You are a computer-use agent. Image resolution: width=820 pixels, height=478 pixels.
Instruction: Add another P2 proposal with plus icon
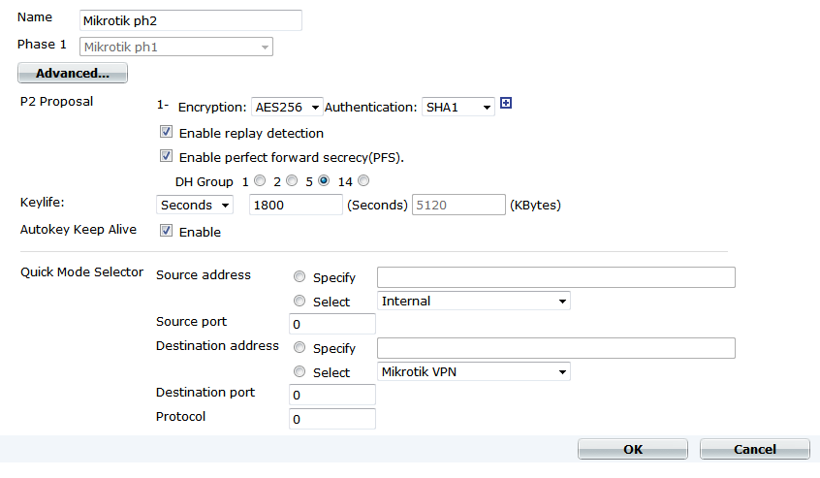(506, 103)
